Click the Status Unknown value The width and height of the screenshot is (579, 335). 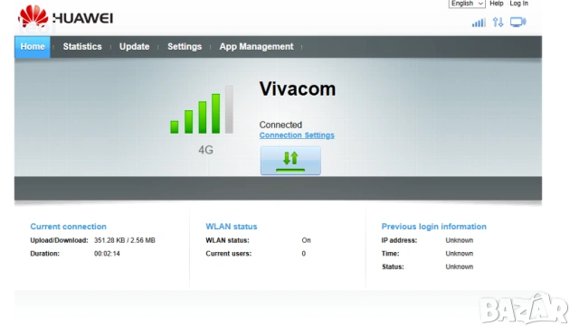point(460,266)
